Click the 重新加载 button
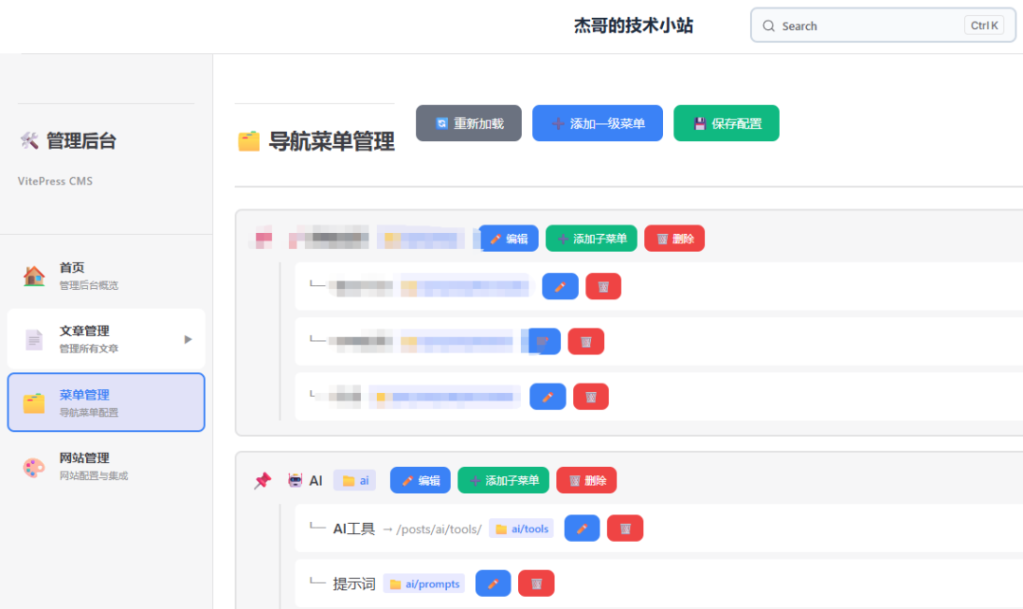This screenshot has height=609, width=1023. (468, 122)
